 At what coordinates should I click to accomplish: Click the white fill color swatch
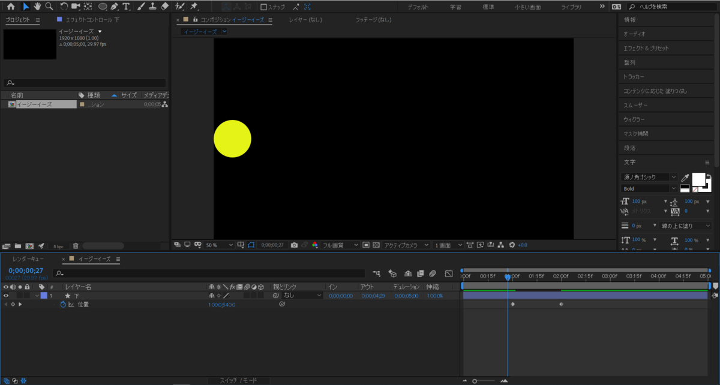698,179
